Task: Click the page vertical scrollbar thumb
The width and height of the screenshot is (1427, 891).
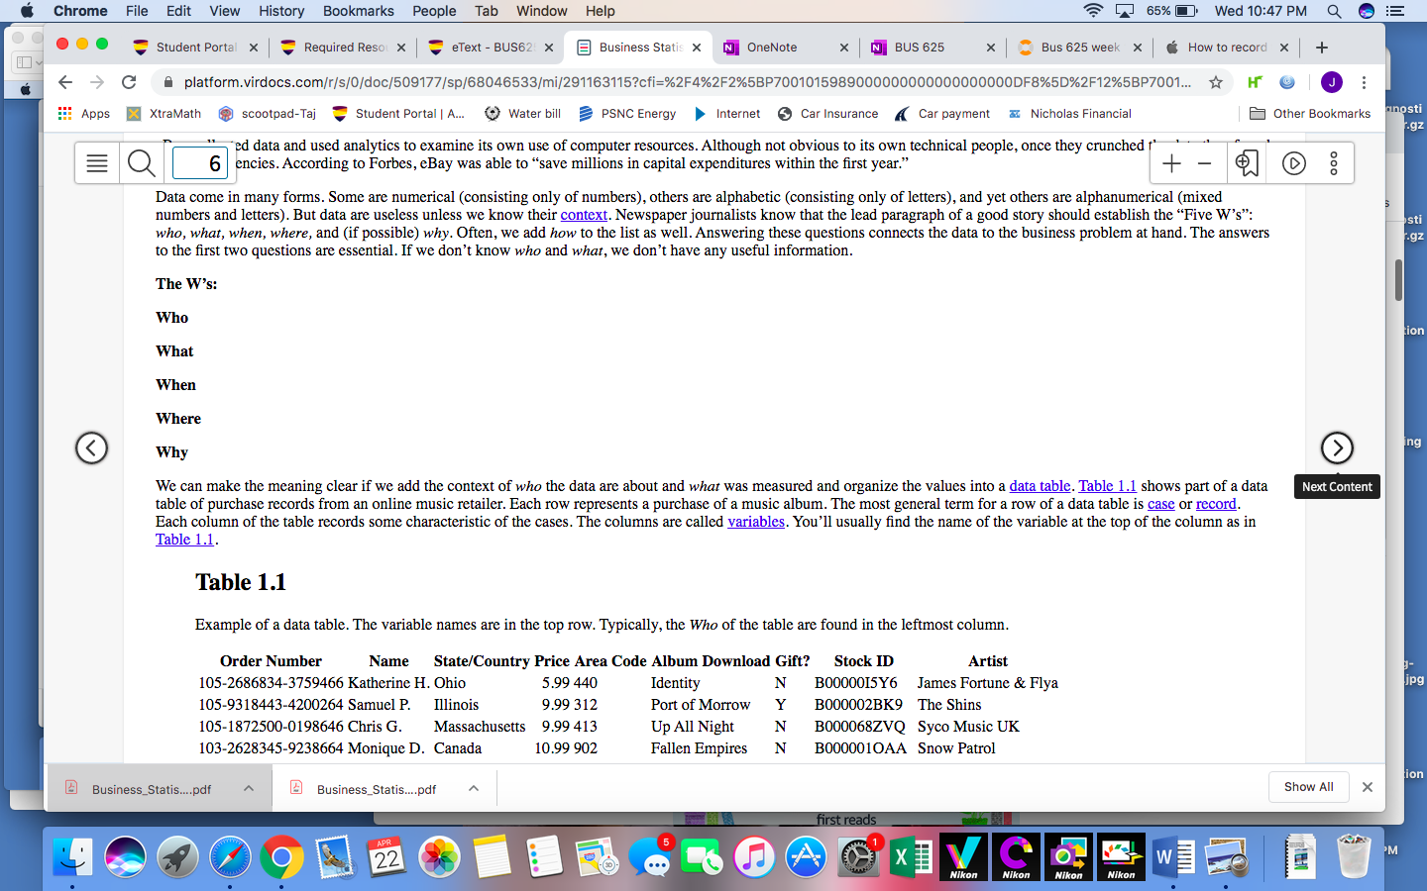Action: pyautogui.click(x=1398, y=280)
